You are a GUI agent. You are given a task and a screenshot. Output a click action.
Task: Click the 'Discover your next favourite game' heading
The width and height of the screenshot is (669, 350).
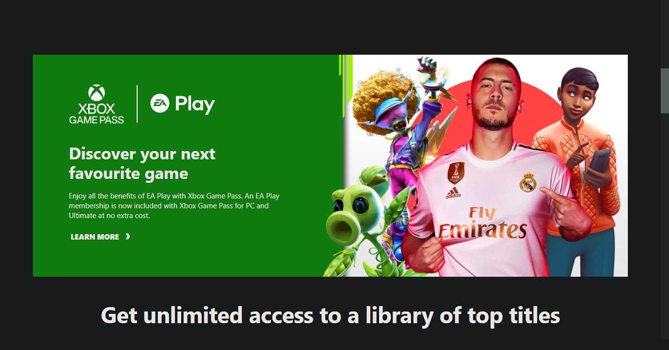(142, 163)
